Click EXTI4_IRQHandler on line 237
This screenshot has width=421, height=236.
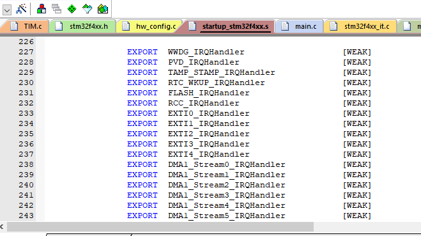[209, 154]
